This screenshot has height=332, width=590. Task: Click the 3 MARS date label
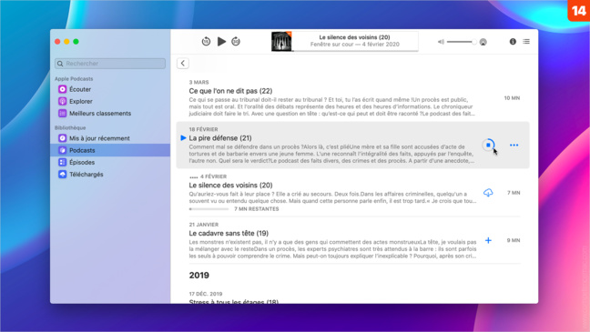point(198,82)
